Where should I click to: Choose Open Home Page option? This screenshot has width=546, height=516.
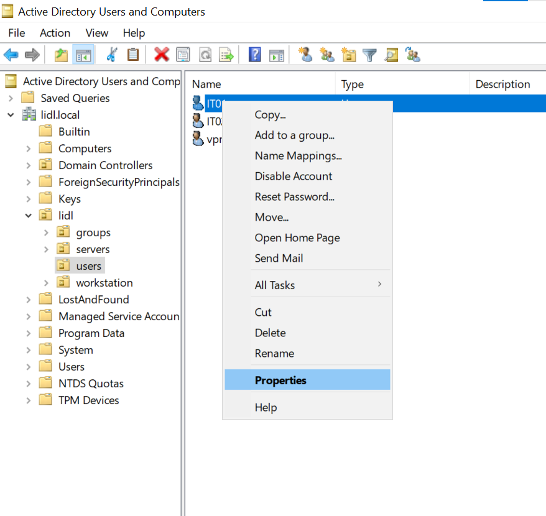tap(307, 238)
